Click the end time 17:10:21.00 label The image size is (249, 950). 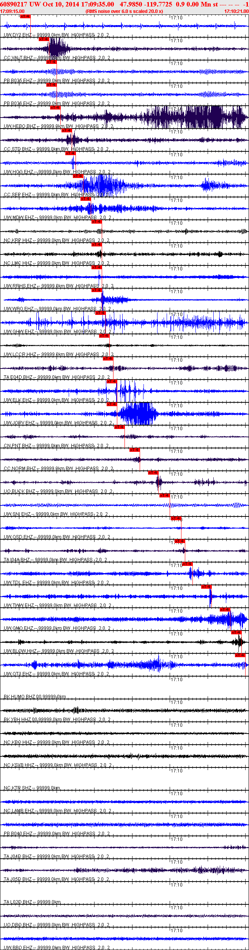[x=236, y=11]
